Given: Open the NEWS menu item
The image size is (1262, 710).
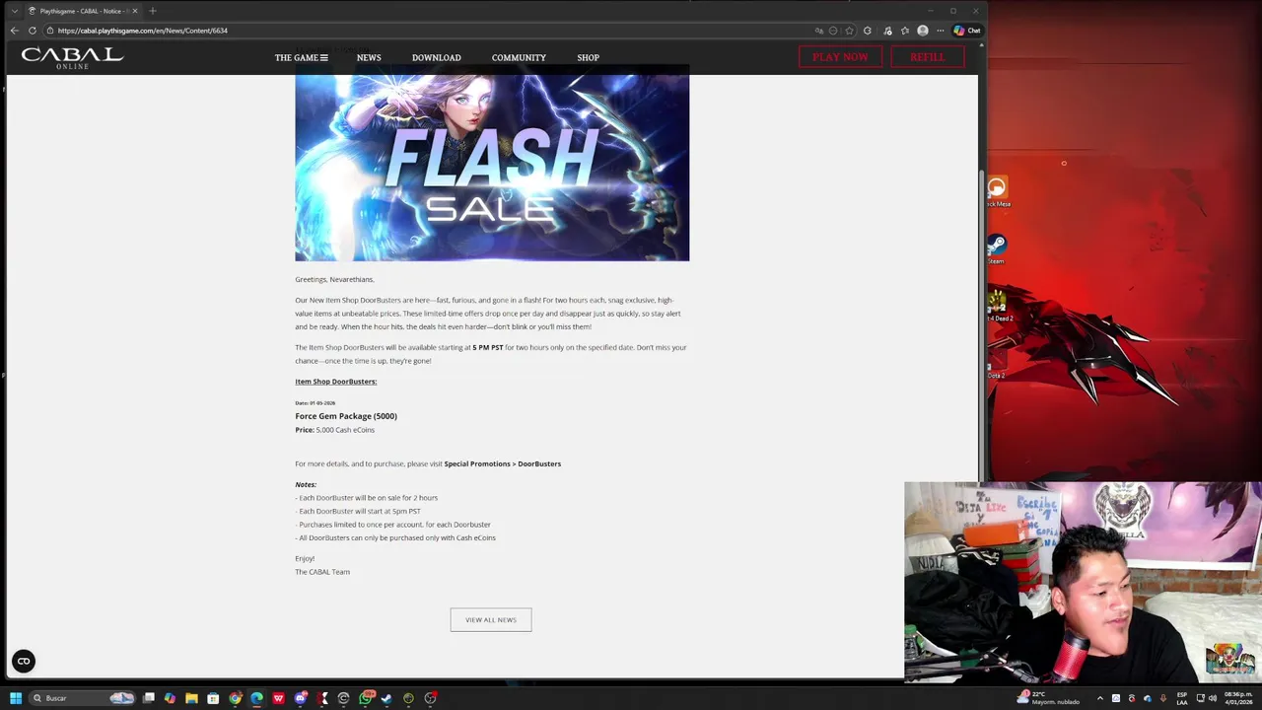Looking at the screenshot, I should pos(369,57).
